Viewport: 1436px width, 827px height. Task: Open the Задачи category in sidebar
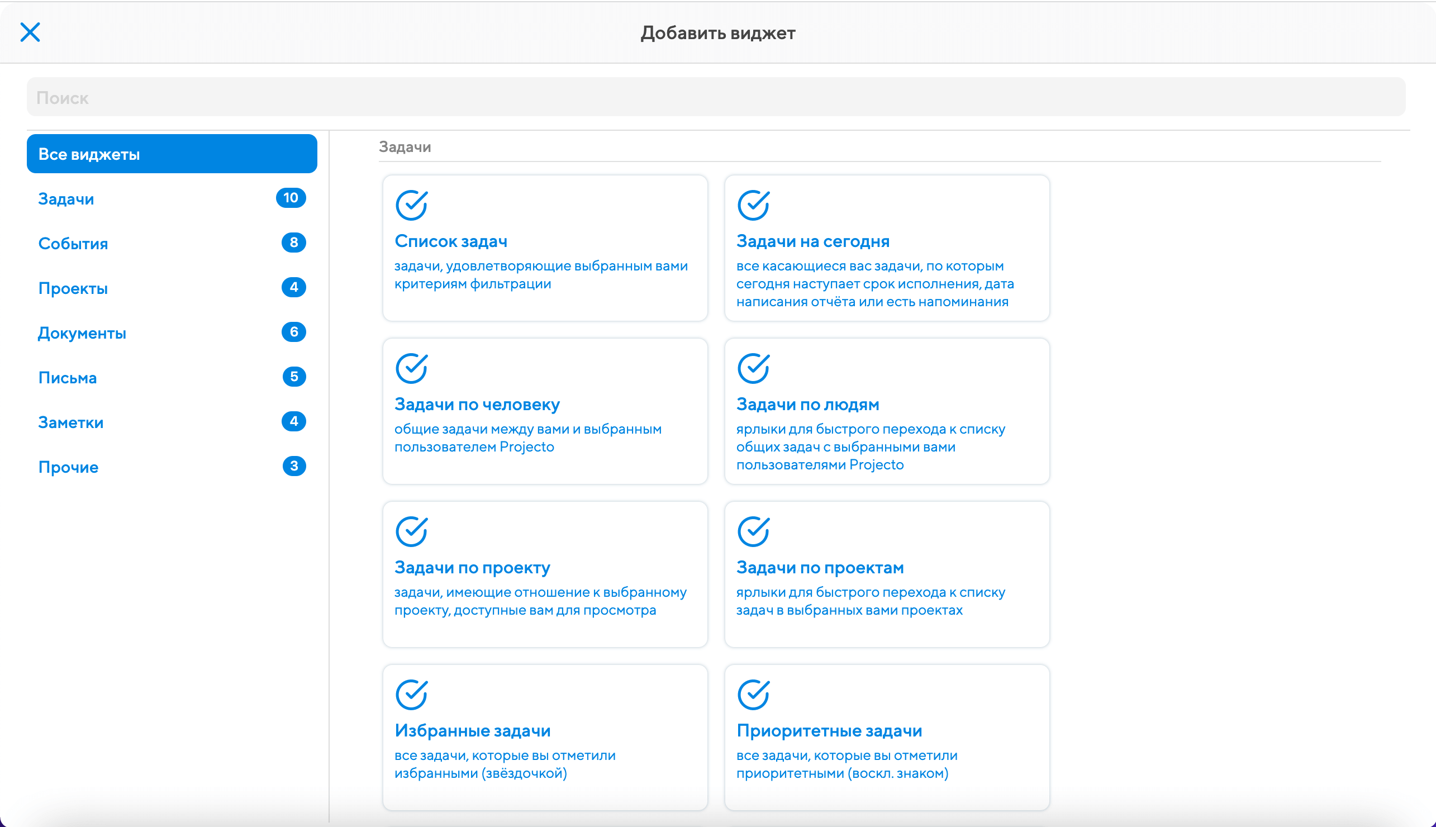[66, 199]
